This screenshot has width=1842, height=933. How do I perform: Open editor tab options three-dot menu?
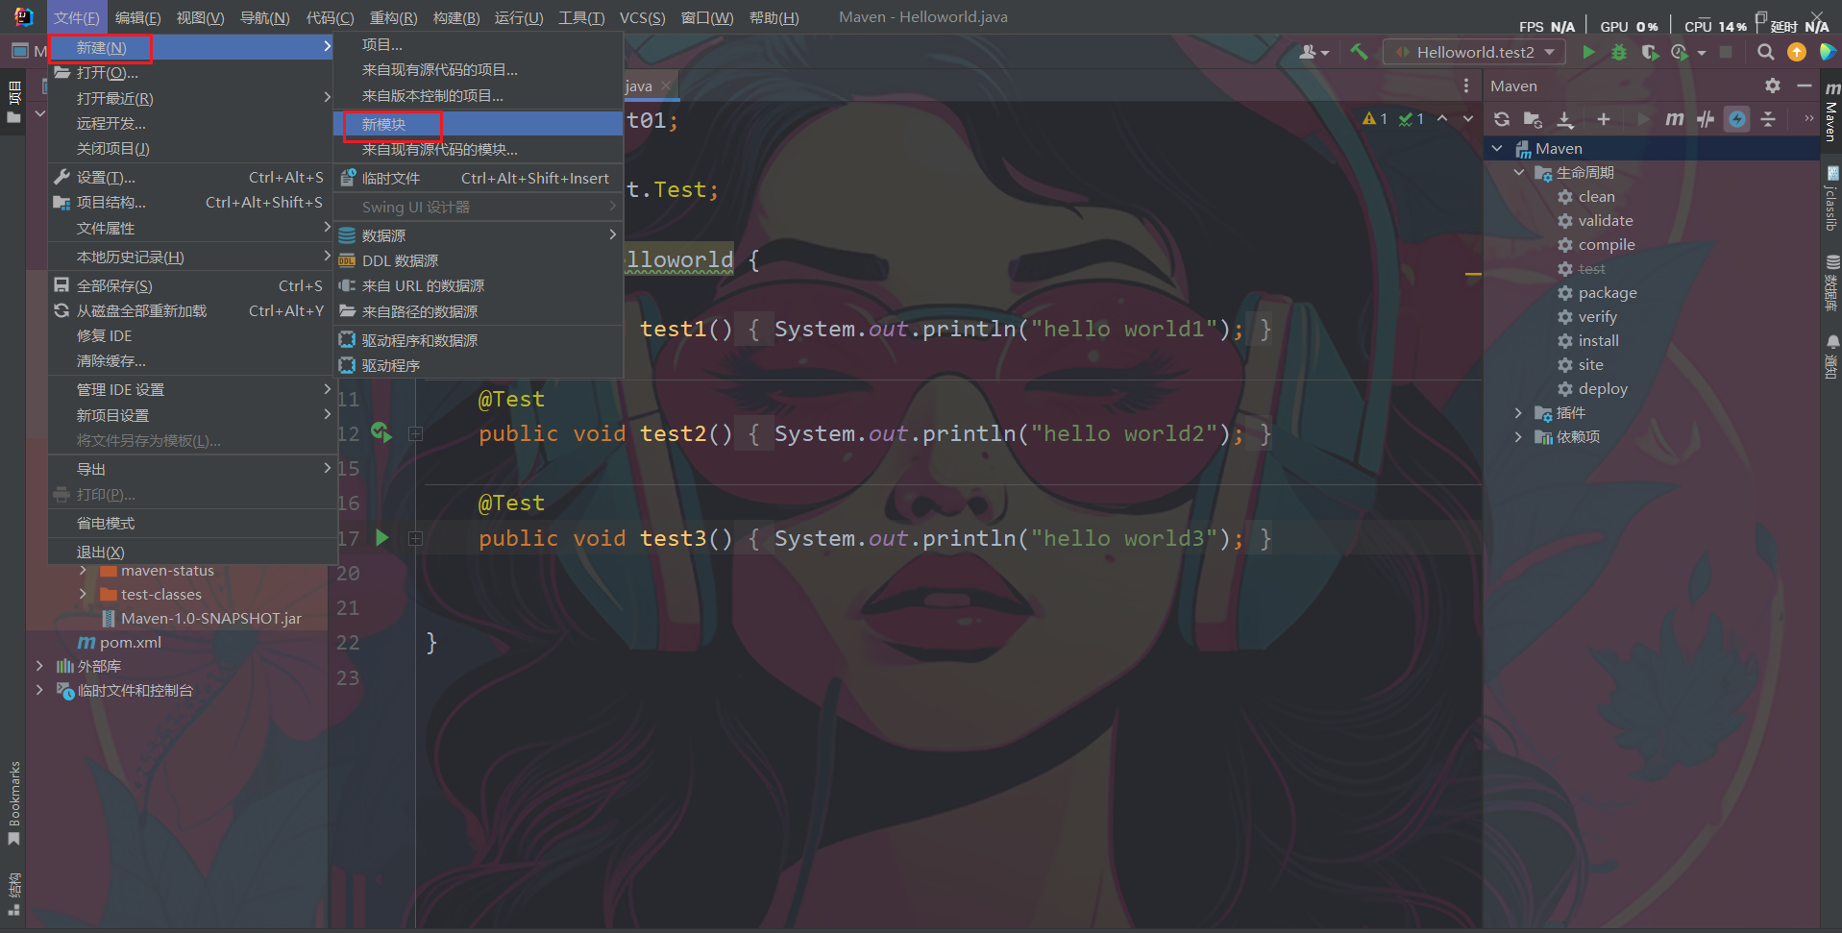[x=1465, y=86]
